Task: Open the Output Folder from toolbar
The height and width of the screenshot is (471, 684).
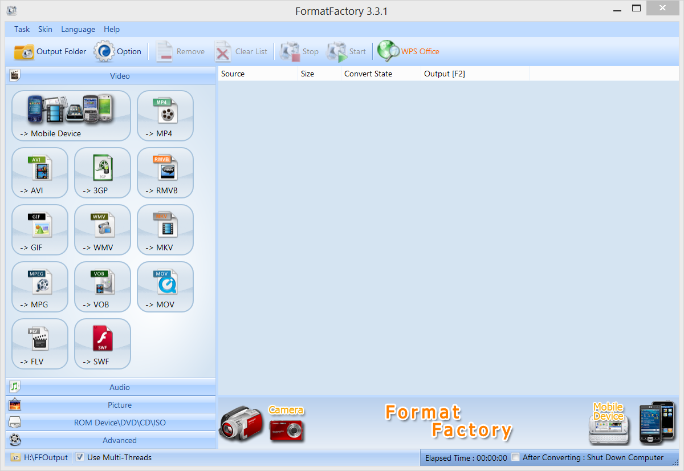Action: (x=50, y=51)
